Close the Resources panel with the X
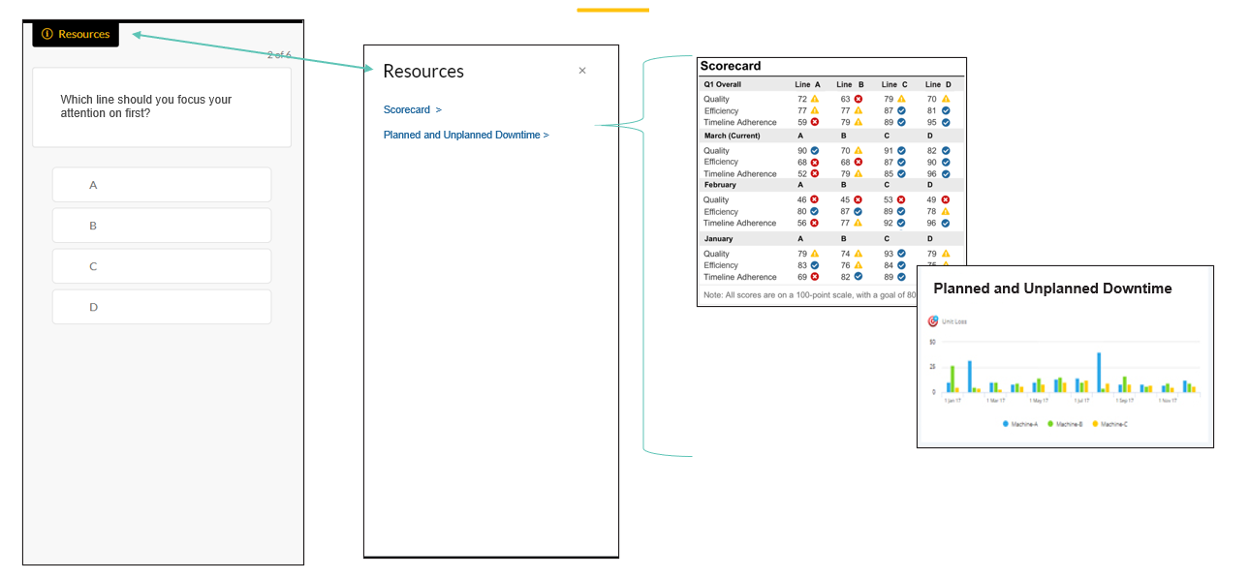Image resolution: width=1249 pixels, height=578 pixels. pos(582,71)
